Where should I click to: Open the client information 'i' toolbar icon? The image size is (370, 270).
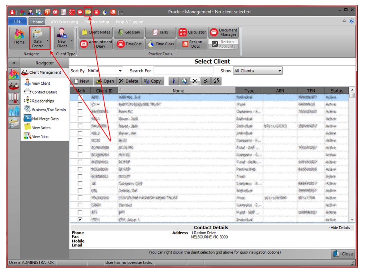[174, 81]
